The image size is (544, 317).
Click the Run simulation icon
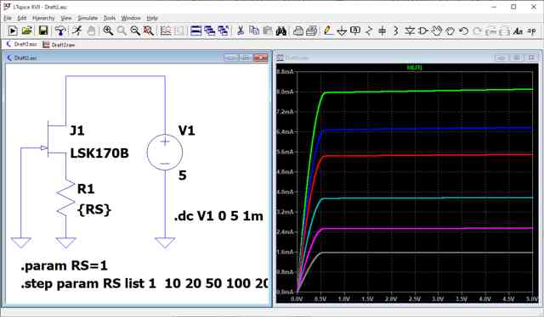coord(13,31)
